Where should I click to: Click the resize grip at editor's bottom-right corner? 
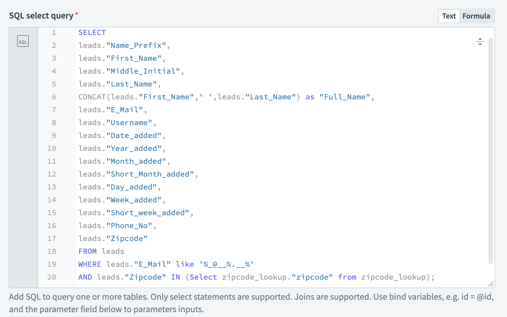coord(491,284)
